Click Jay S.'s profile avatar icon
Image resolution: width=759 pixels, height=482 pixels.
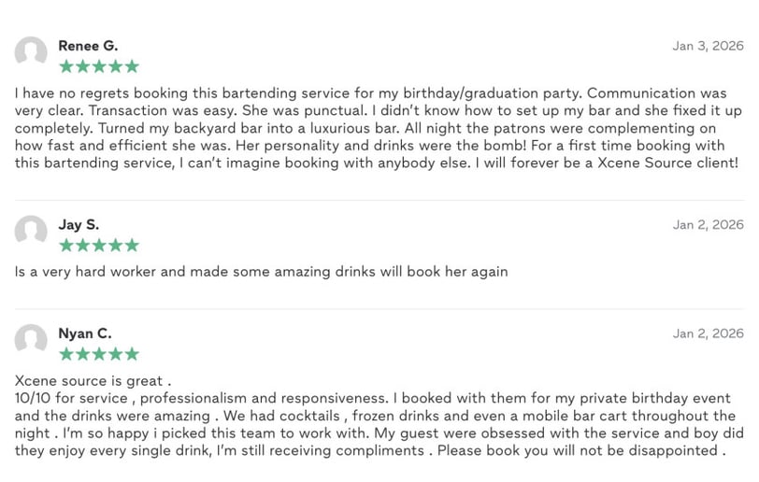coord(31,230)
